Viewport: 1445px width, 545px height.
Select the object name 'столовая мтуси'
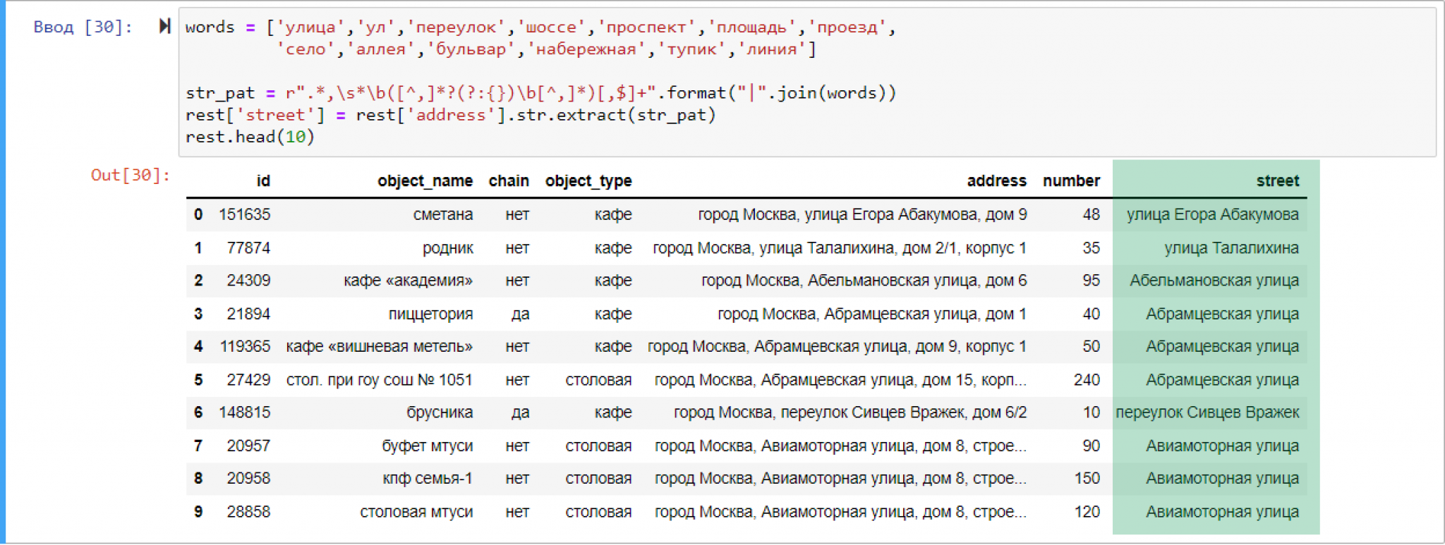pos(416,512)
